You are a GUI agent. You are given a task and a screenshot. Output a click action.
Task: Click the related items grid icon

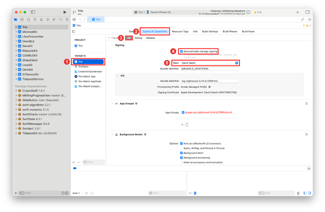[74, 19]
